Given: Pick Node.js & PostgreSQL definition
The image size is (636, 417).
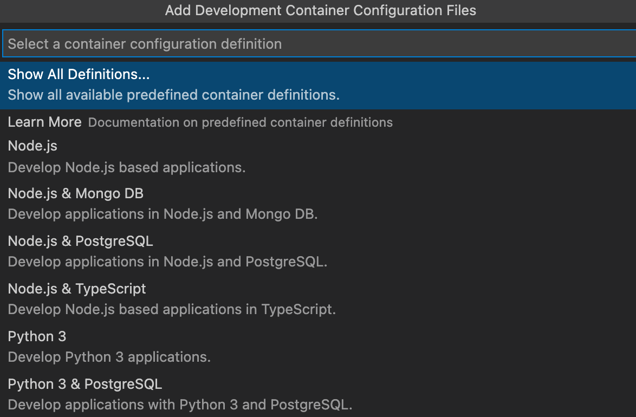Looking at the screenshot, I should tap(318, 251).
